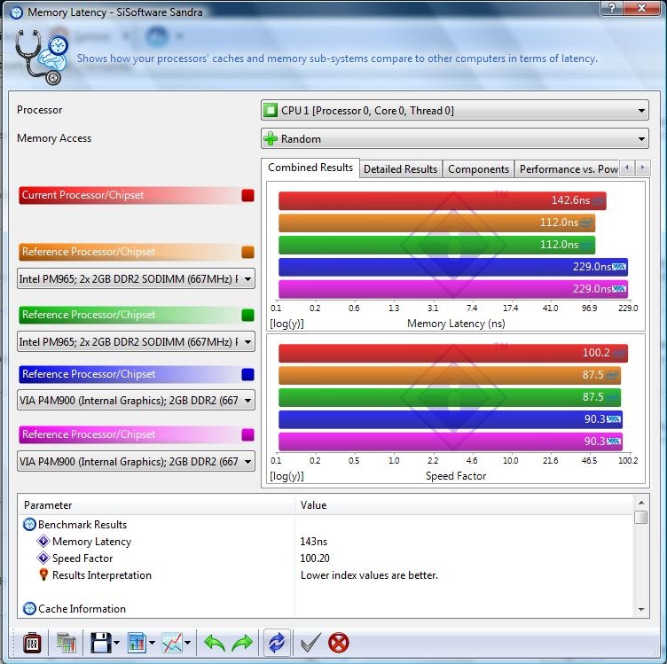Confirm with the checkmark icon

[310, 644]
